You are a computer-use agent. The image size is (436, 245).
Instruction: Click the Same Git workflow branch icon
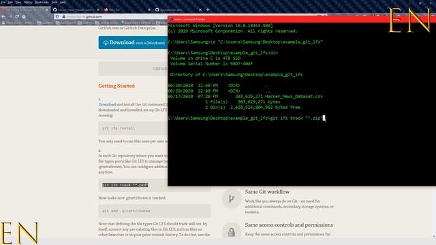click(232, 199)
